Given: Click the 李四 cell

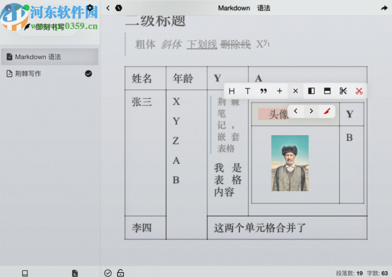Looking at the screenshot, I should [x=145, y=228].
